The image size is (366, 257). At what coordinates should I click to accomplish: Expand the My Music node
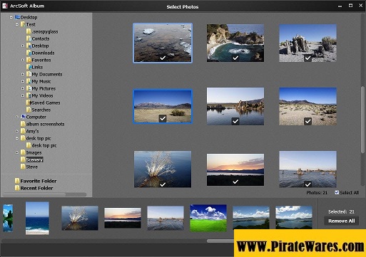click(23, 81)
